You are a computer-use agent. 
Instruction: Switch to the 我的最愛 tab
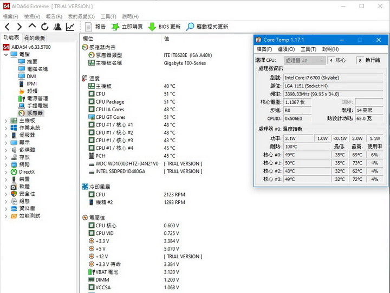pyautogui.click(x=35, y=38)
